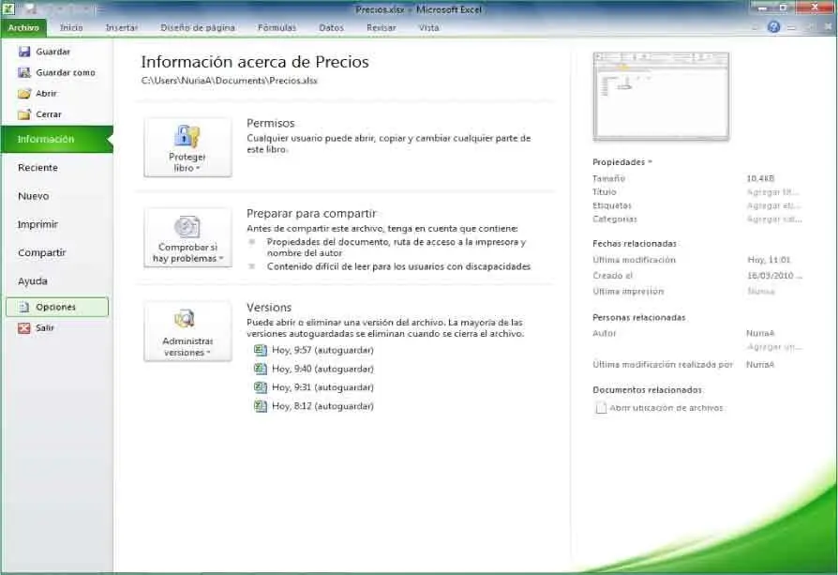The height and width of the screenshot is (575, 838).
Task: Open autosaved version Hoy, 9:40
Action: coord(322,369)
